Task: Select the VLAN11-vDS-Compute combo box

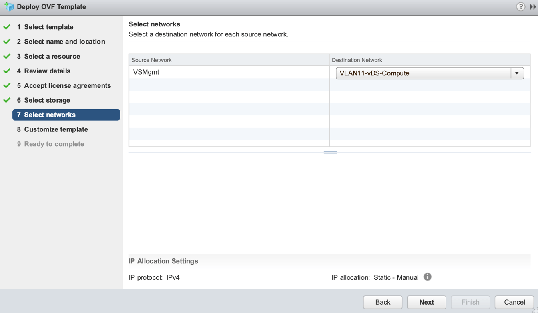Action: point(424,73)
